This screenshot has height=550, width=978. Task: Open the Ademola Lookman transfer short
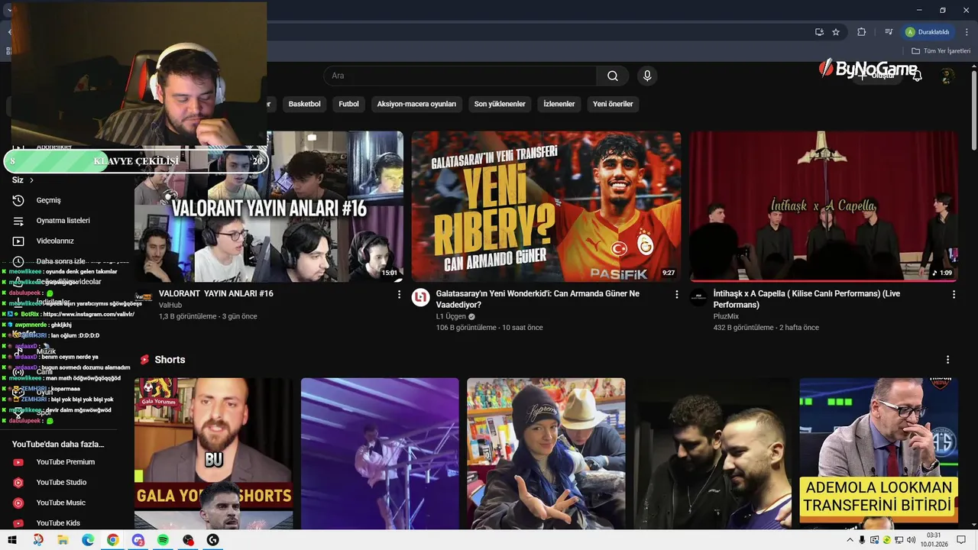coord(879,454)
